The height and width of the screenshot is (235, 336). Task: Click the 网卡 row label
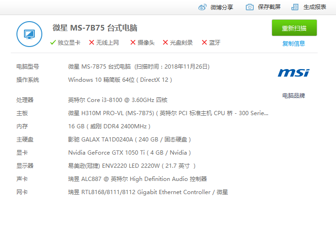(22, 192)
